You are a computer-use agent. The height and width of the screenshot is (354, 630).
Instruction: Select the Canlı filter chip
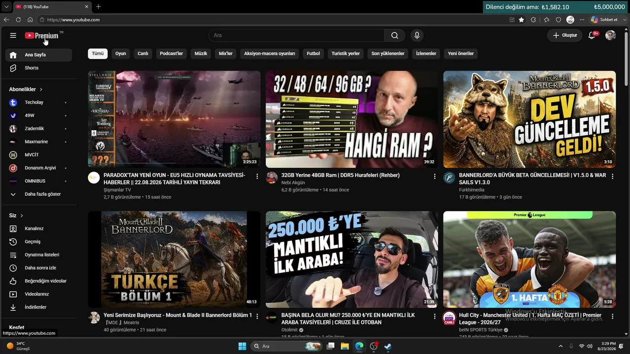coord(143,54)
